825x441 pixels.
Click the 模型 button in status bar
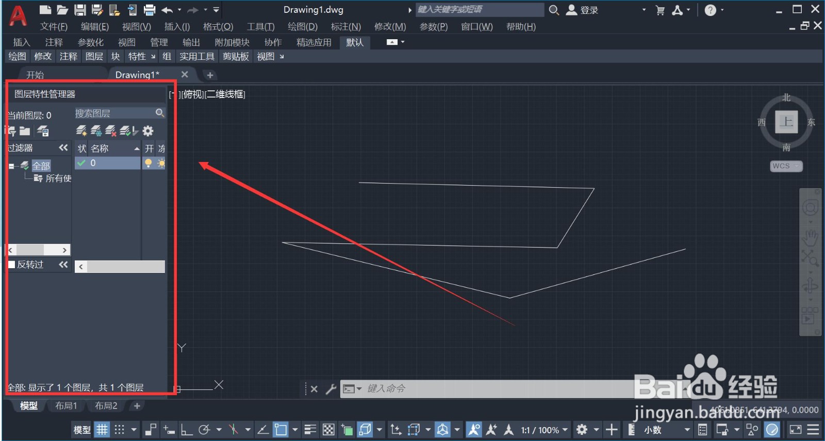point(82,430)
